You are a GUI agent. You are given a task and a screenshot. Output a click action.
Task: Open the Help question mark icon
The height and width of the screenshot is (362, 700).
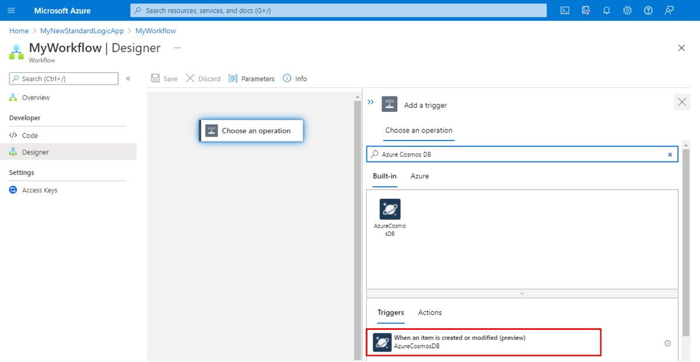pos(648,10)
